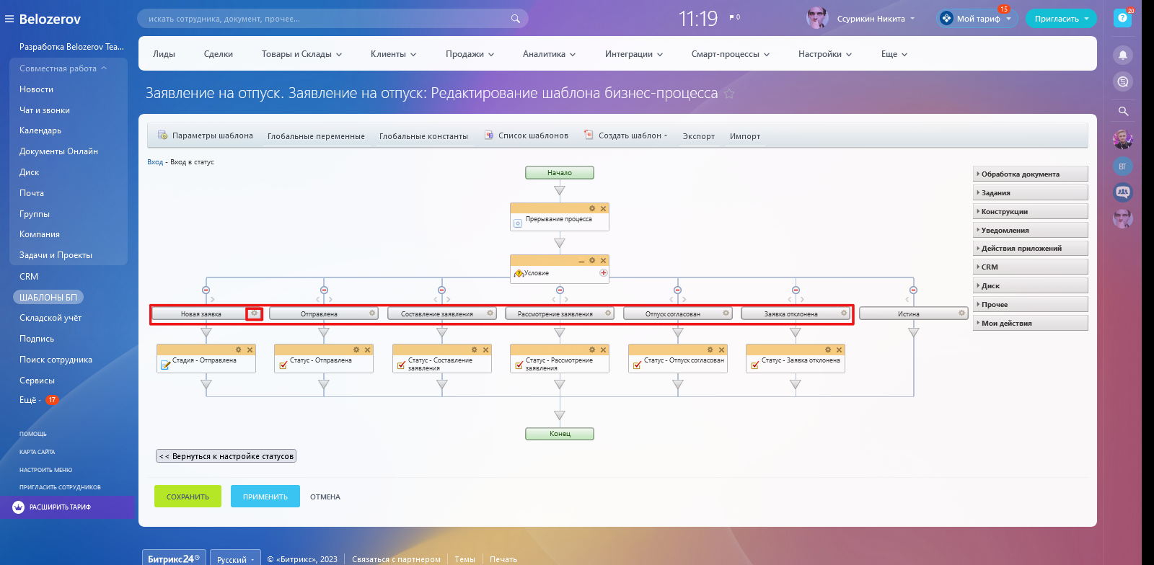1154x565 pixels.
Task: Open Глобальные переменные
Action: point(316,136)
